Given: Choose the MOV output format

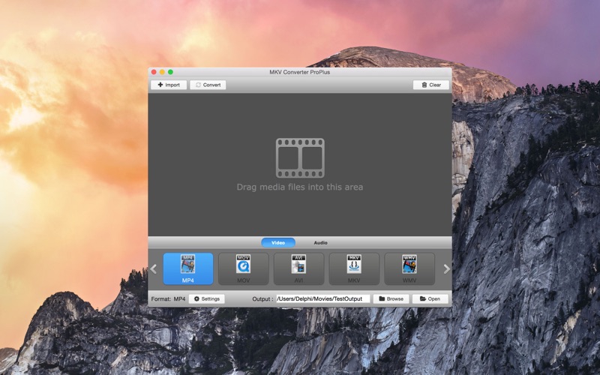Looking at the screenshot, I should click(x=243, y=269).
